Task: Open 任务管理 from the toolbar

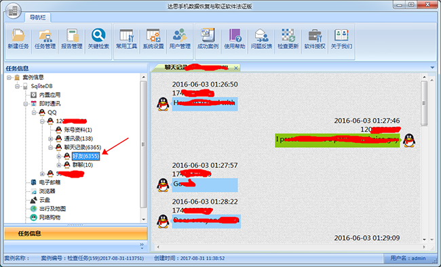Action: point(45,39)
